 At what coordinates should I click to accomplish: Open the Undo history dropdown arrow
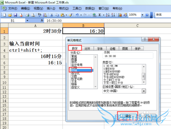tap(81, 15)
